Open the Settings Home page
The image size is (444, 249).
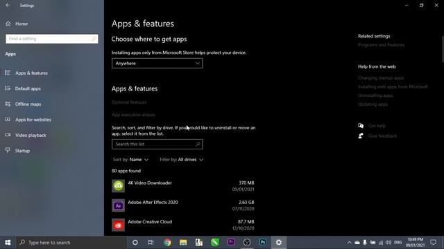[x=17, y=24]
